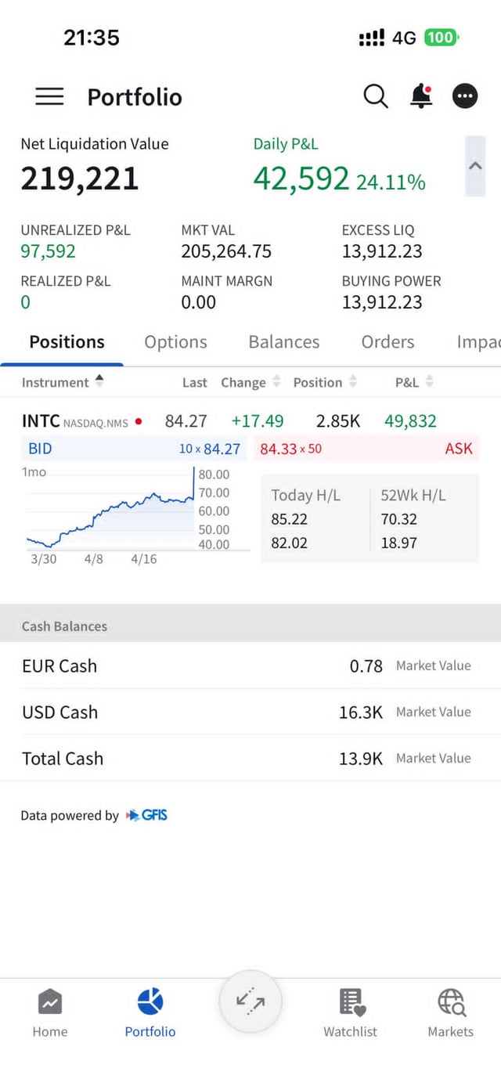The width and height of the screenshot is (501, 1086).
Task: Open the hamburger menu
Action: 49,96
